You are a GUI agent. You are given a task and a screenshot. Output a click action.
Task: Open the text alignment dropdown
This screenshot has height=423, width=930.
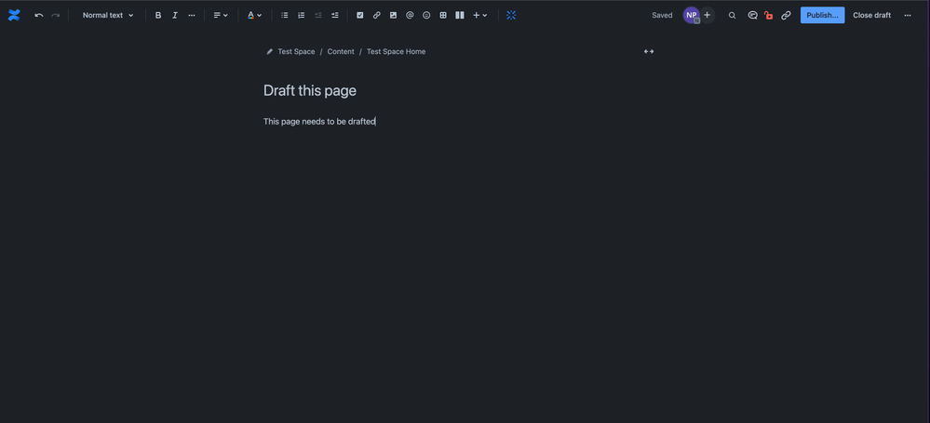pos(221,16)
